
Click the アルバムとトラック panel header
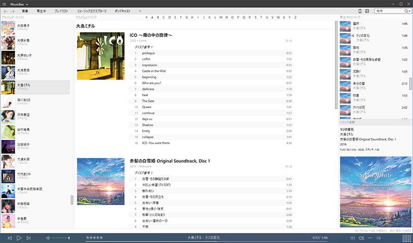pyautogui.click(x=86, y=17)
